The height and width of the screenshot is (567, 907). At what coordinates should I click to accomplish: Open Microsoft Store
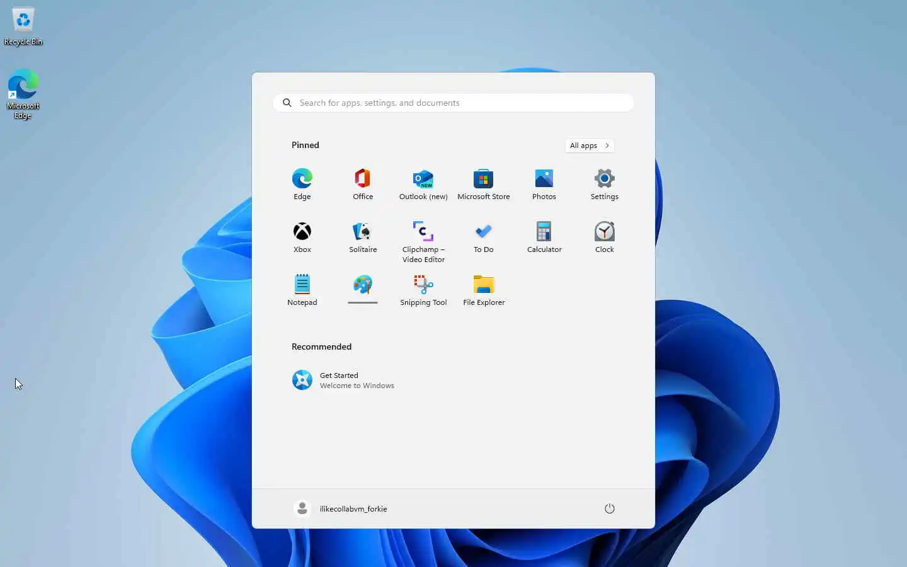(x=484, y=184)
